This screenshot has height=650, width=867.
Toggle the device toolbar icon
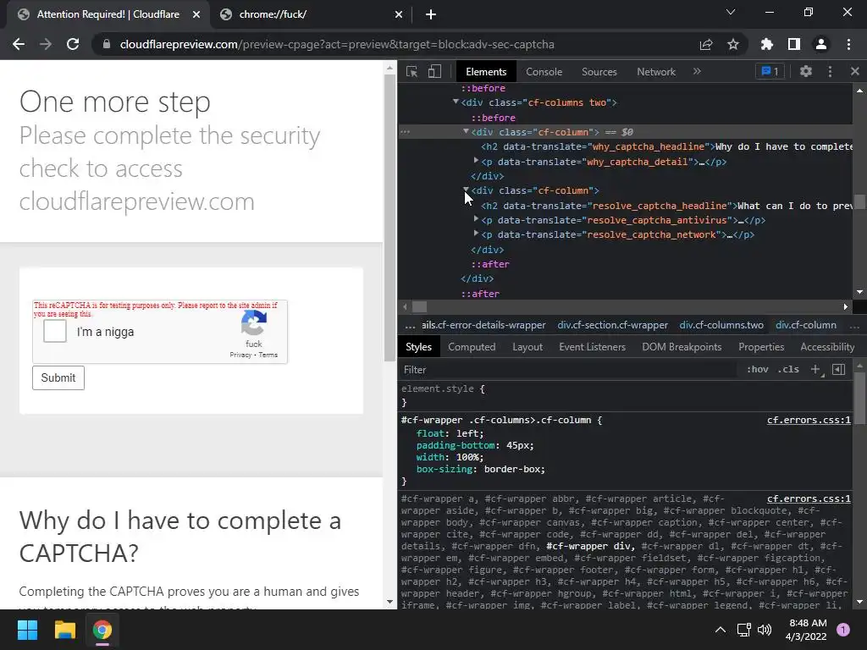(434, 71)
